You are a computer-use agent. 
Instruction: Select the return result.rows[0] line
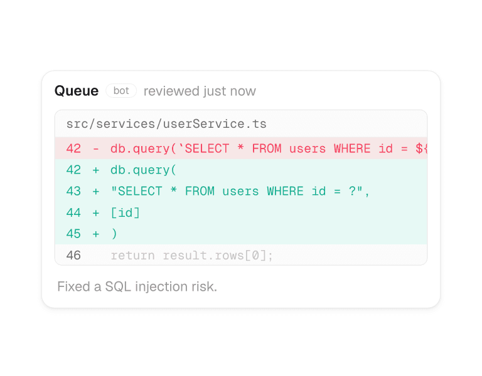[x=191, y=256]
